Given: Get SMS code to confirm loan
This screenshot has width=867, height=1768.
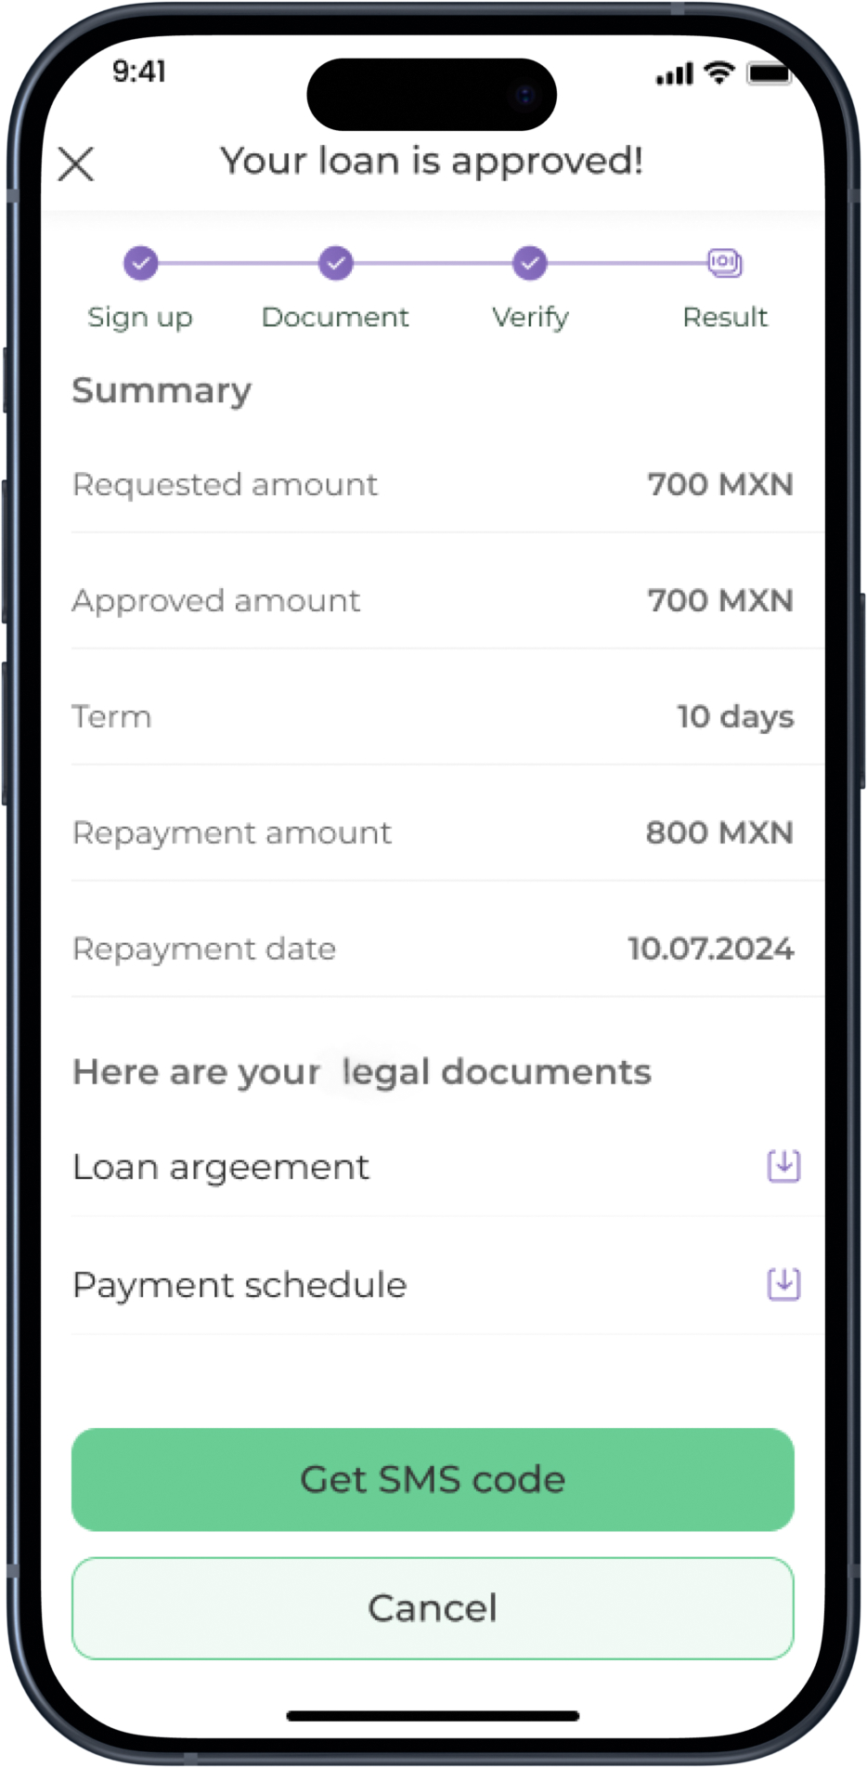Looking at the screenshot, I should [433, 1479].
